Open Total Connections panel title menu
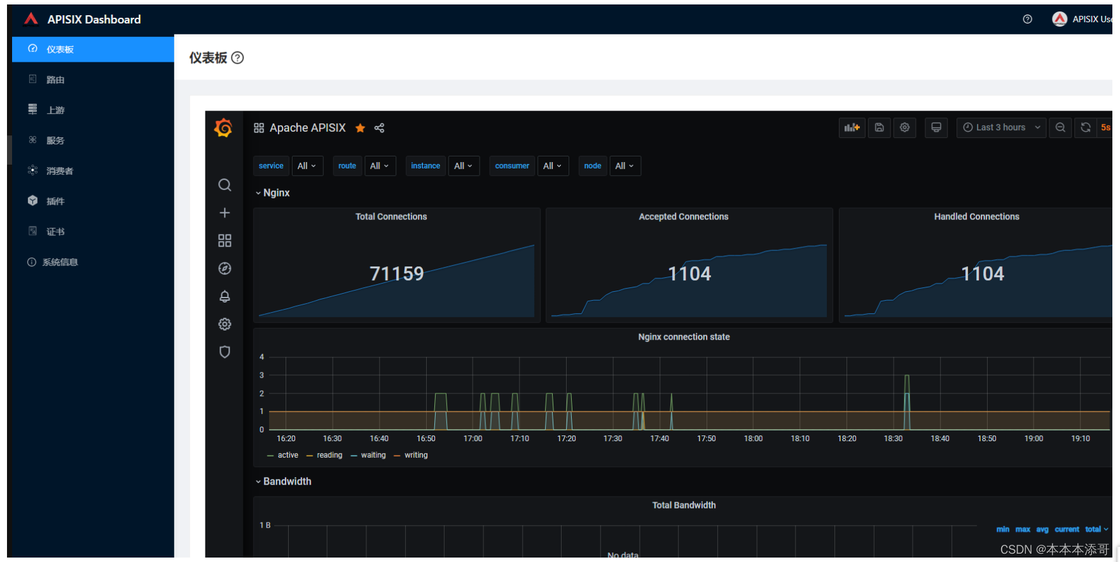The width and height of the screenshot is (1120, 562). tap(391, 217)
